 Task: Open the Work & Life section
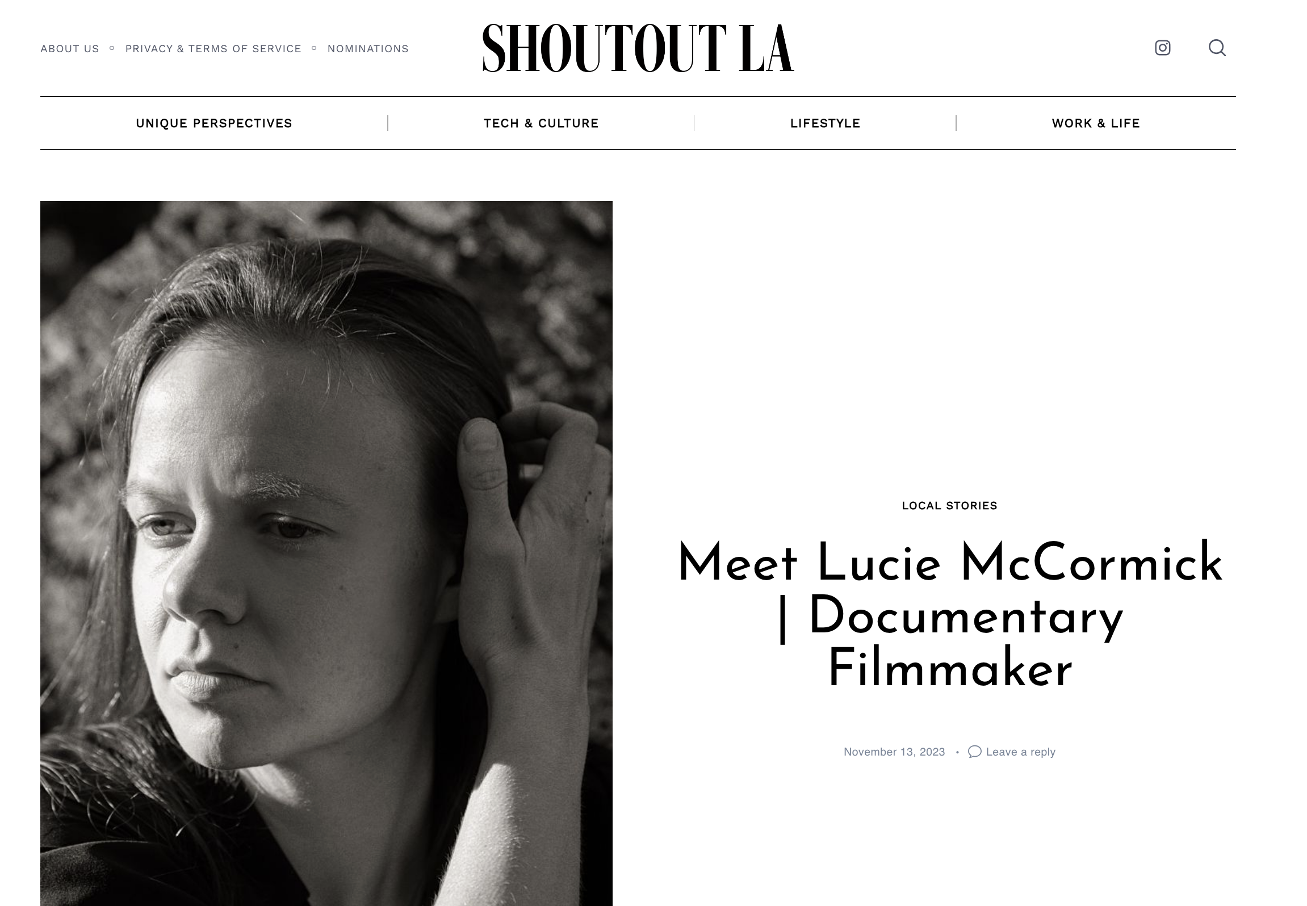click(x=1096, y=123)
